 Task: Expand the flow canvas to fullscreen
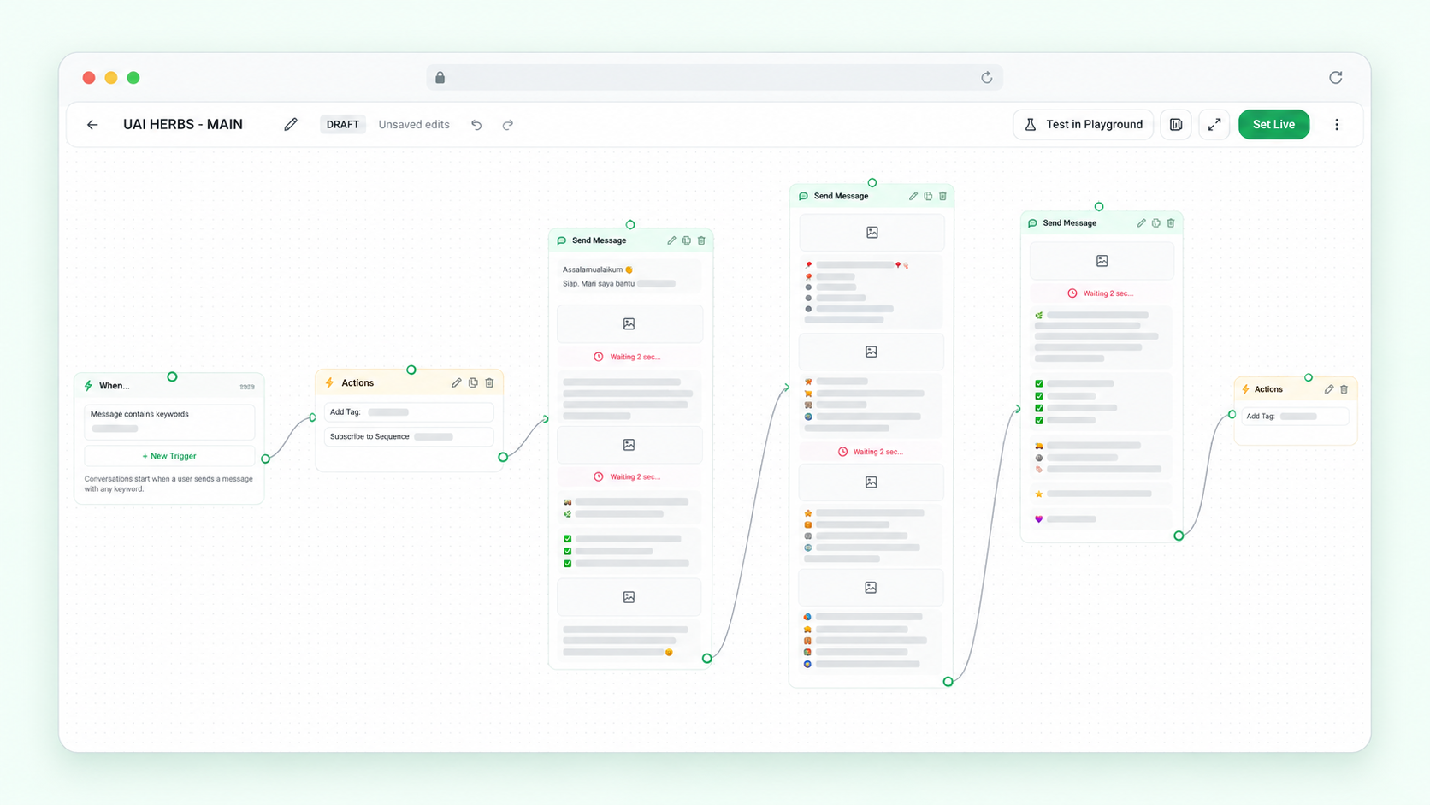tap(1214, 125)
